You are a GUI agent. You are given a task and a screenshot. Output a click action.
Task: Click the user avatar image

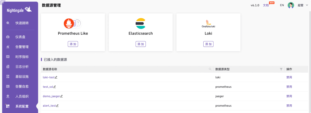(x=291, y=5)
